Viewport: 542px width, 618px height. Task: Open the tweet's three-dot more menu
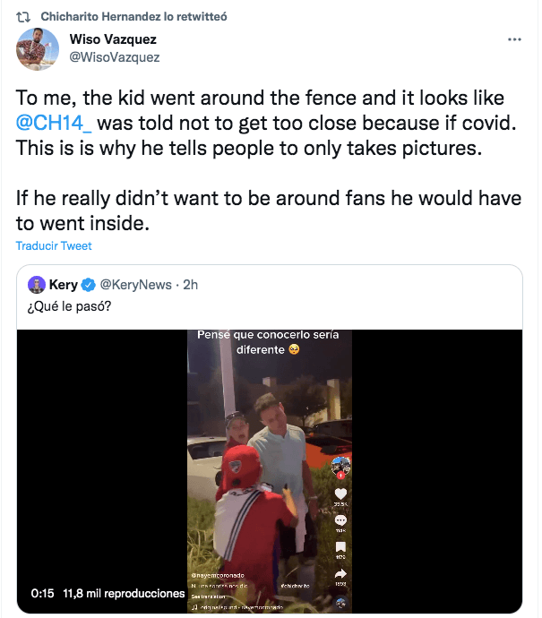click(514, 40)
